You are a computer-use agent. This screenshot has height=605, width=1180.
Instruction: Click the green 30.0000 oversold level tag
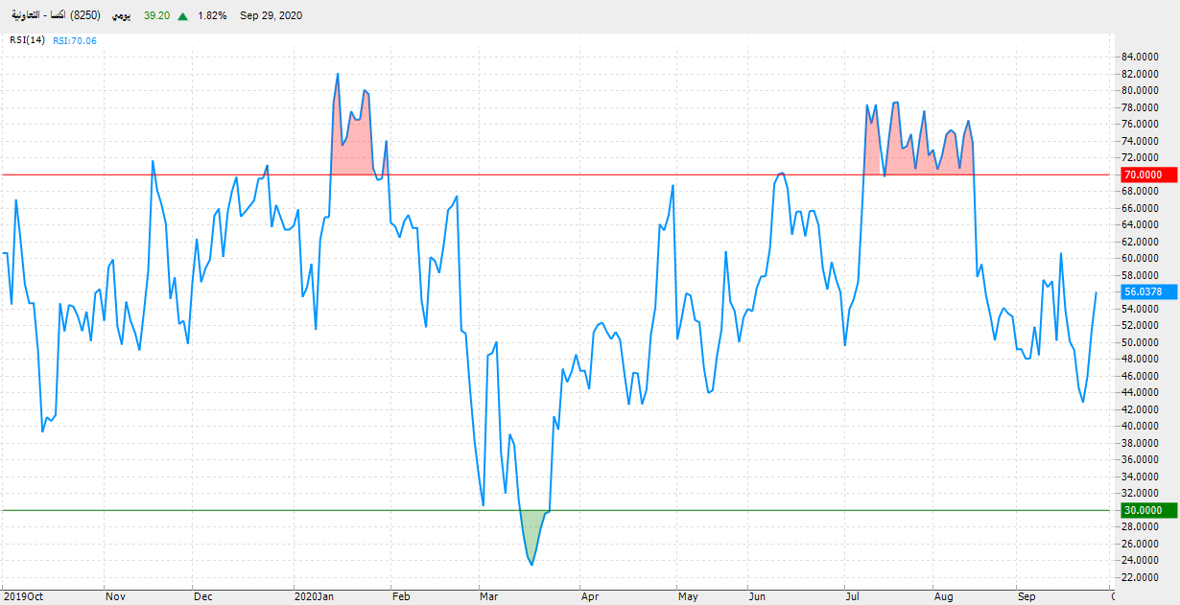pyautogui.click(x=1148, y=510)
